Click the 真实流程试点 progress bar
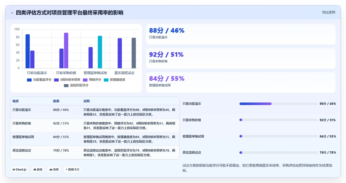Viewport: 346px width, 183px height. pyautogui.click(x=278, y=153)
